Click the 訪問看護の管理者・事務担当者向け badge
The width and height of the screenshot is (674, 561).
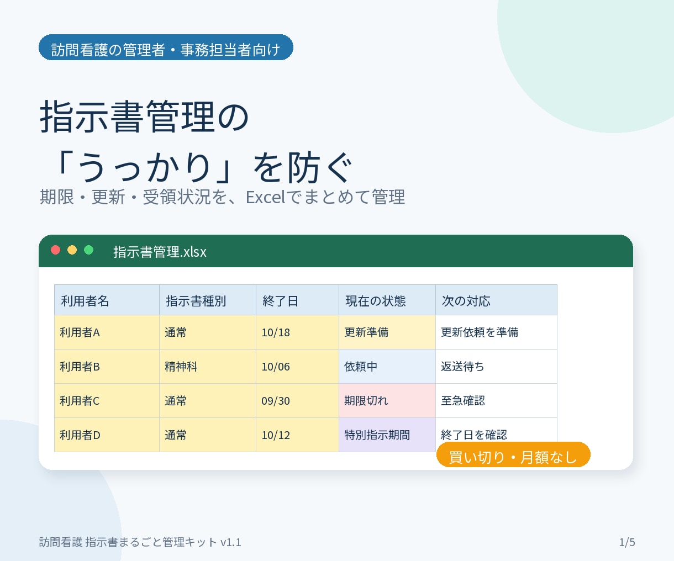166,47
